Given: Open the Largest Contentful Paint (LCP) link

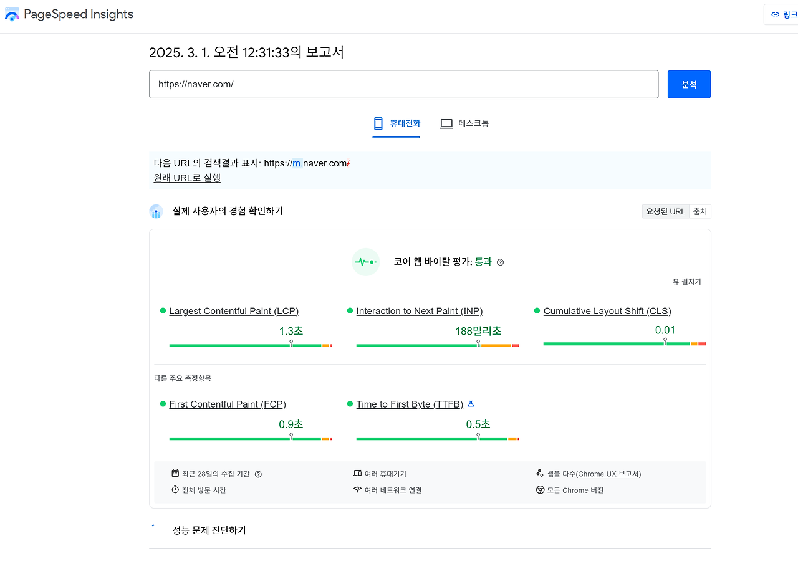Looking at the screenshot, I should [234, 311].
